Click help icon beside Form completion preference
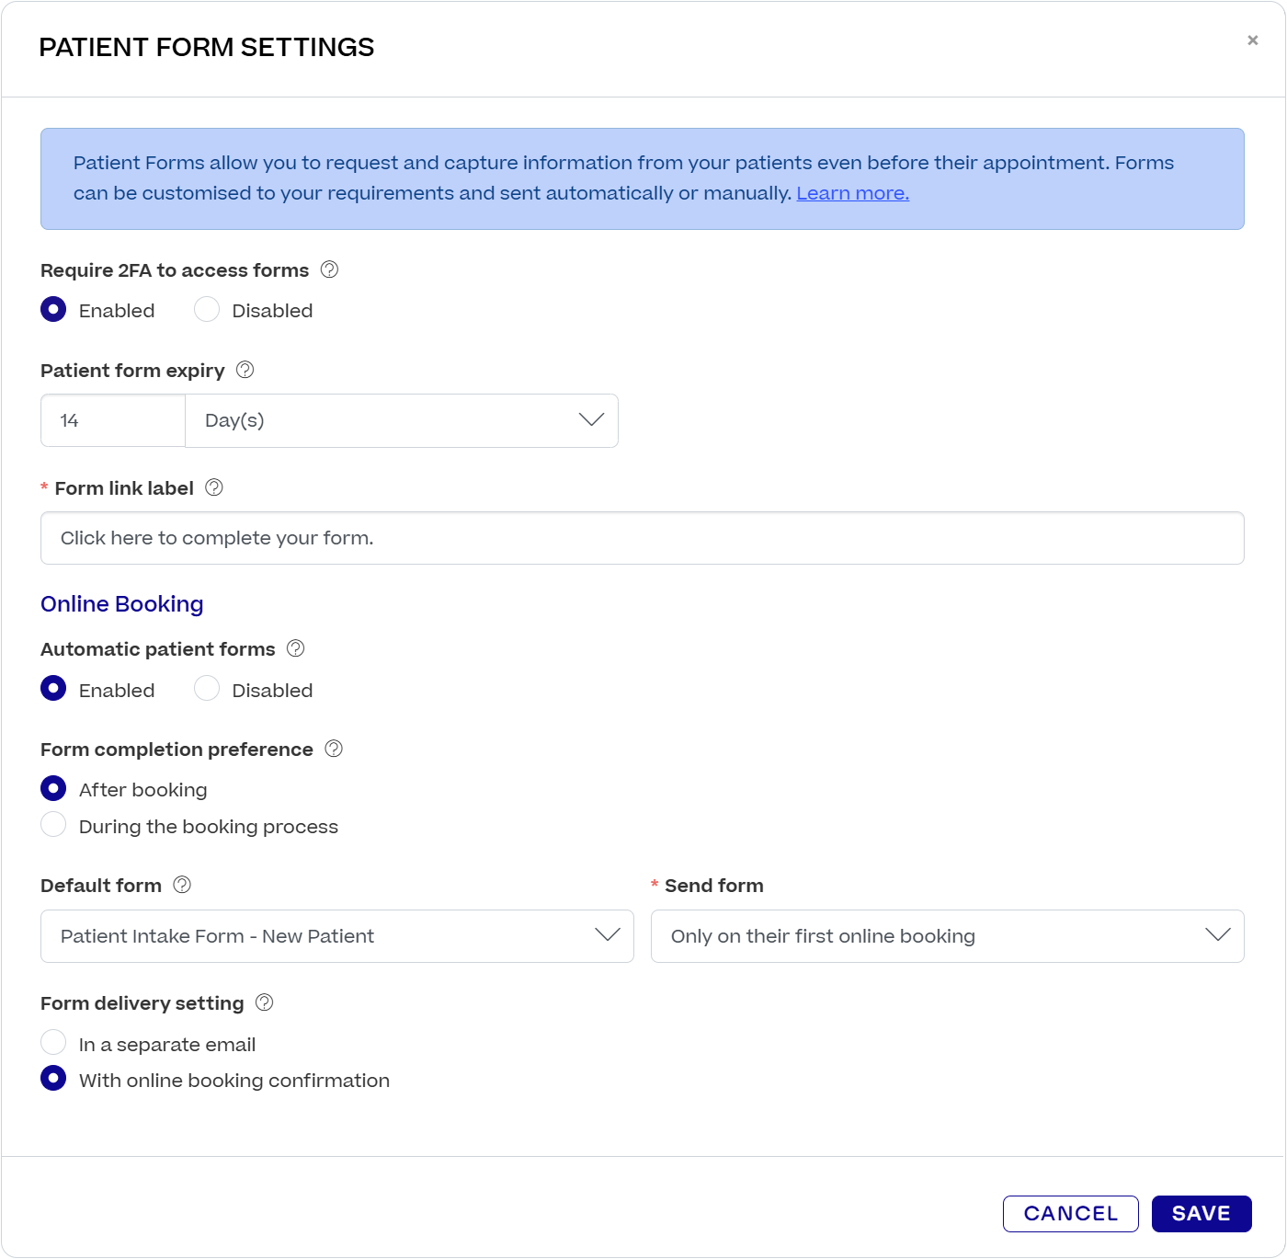Screen dimensions: 1287x1259 coord(334,749)
